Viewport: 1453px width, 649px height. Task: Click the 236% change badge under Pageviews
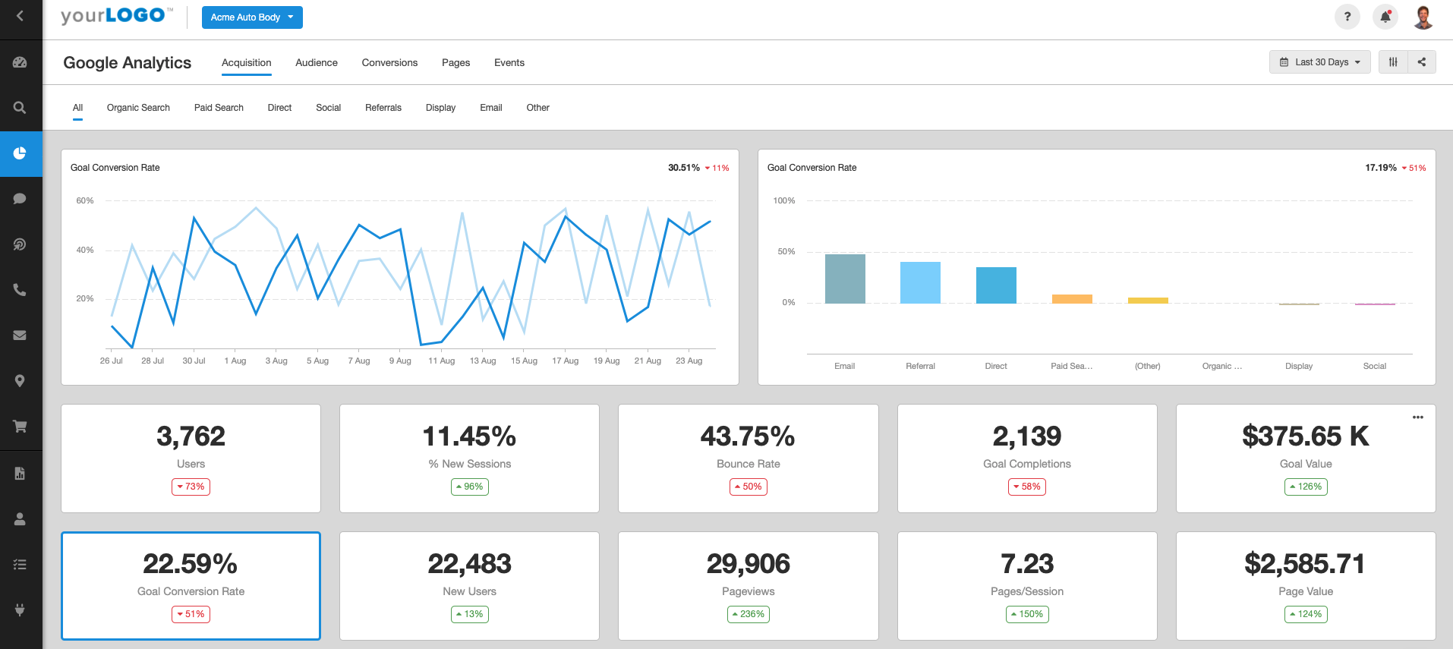pyautogui.click(x=748, y=614)
